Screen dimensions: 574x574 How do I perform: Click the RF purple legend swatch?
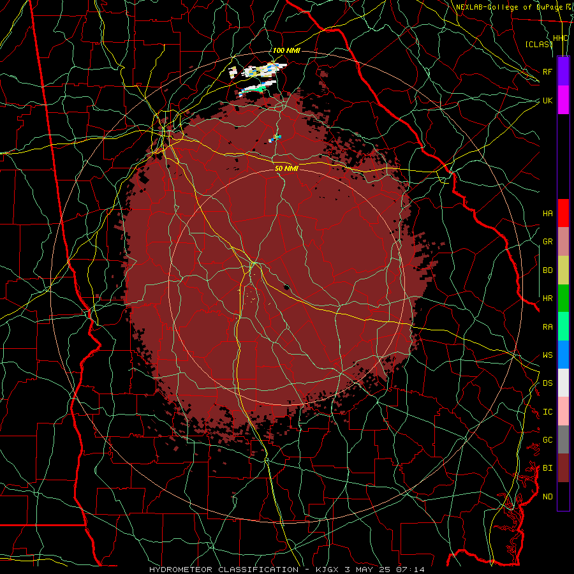coord(563,71)
